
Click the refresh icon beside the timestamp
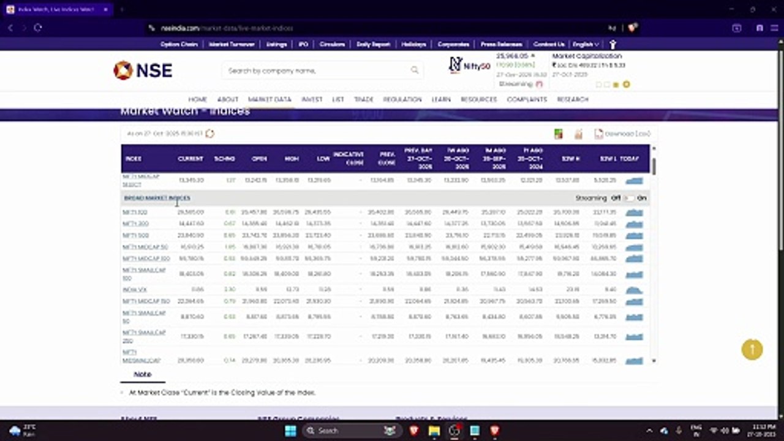[x=210, y=134]
